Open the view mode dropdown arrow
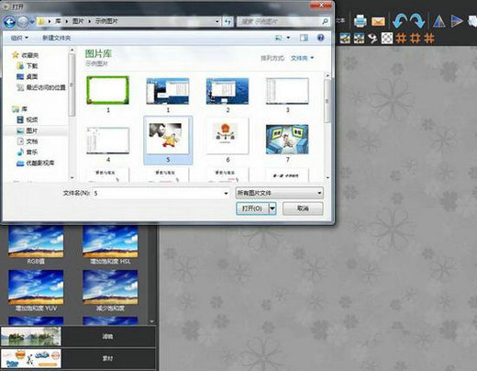Screen dimensions: 477x371 click(288, 38)
